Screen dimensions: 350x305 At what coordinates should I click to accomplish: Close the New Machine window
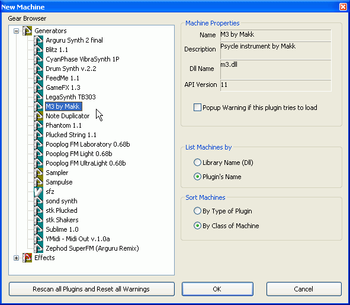point(343,7)
